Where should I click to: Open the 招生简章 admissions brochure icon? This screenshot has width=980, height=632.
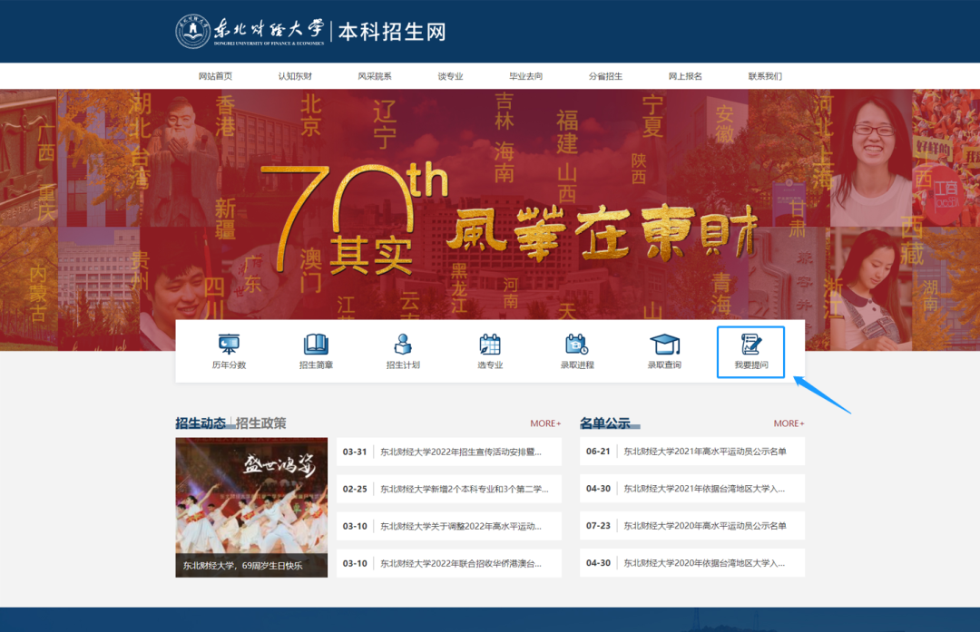[316, 352]
